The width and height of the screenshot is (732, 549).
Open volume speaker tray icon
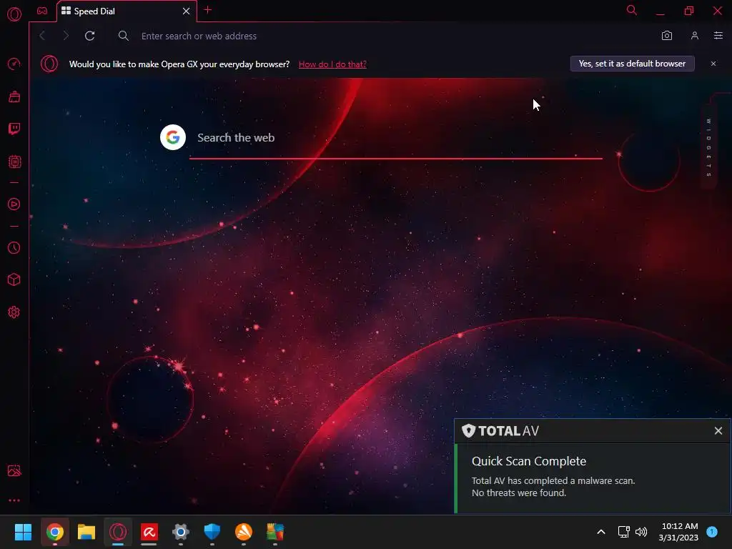coord(641,532)
